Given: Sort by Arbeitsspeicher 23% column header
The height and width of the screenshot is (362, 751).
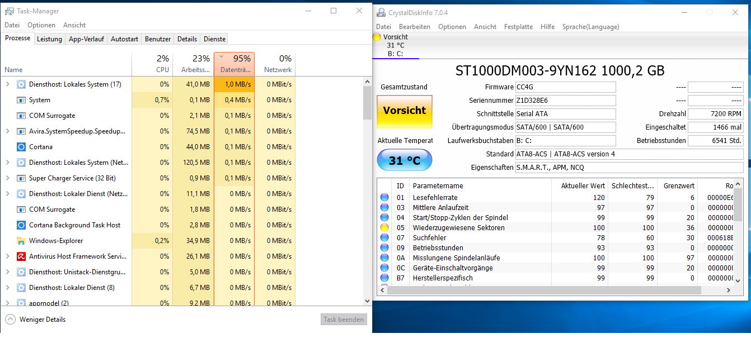Looking at the screenshot, I should point(193,64).
